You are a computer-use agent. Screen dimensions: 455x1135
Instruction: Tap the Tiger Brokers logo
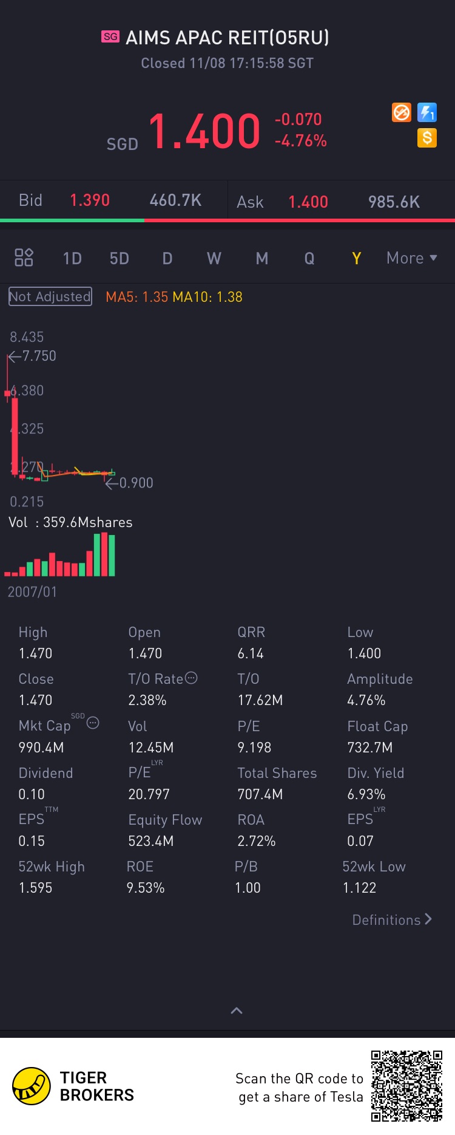pyautogui.click(x=32, y=1086)
